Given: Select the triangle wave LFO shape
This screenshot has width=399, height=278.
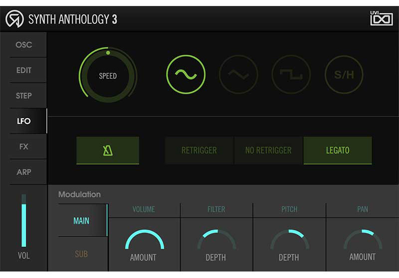Looking at the screenshot, I should [238, 74].
